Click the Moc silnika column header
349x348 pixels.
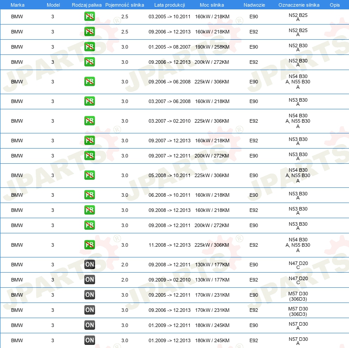pyautogui.click(x=212, y=4)
